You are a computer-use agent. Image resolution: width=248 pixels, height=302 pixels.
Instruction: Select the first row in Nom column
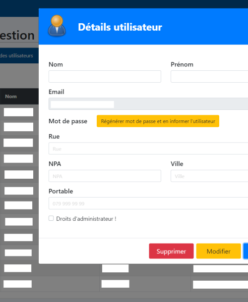coord(18,112)
